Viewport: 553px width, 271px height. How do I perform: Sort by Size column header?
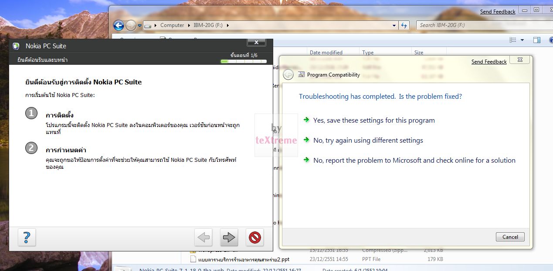coord(419,53)
